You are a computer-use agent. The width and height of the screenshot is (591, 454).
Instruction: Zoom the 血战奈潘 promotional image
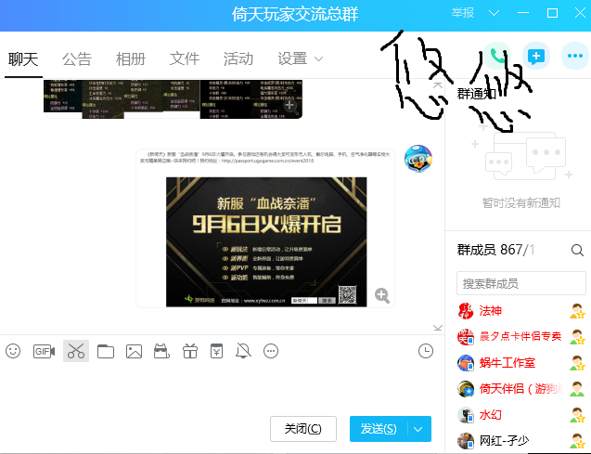[381, 295]
